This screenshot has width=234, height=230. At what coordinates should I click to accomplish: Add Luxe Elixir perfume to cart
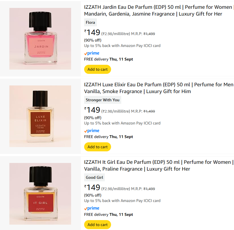[97, 147]
